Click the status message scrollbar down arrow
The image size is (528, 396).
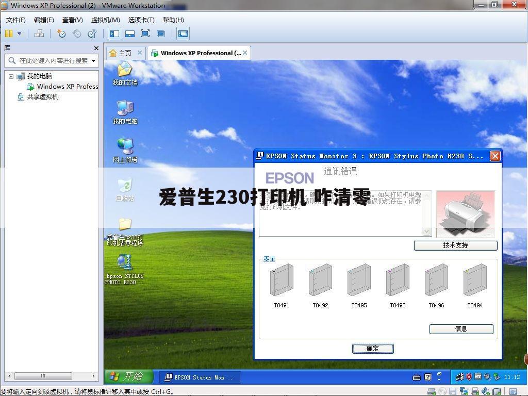(x=427, y=232)
